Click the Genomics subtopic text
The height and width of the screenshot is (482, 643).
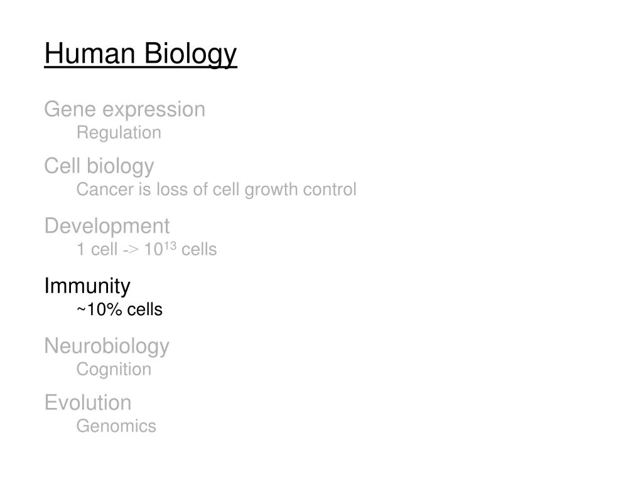116,426
